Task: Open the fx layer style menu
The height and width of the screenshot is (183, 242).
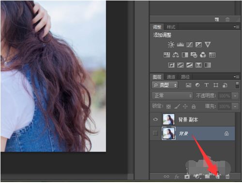Action: [177, 177]
